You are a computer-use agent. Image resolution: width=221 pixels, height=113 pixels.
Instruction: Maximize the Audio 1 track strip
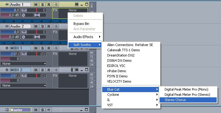87,4
